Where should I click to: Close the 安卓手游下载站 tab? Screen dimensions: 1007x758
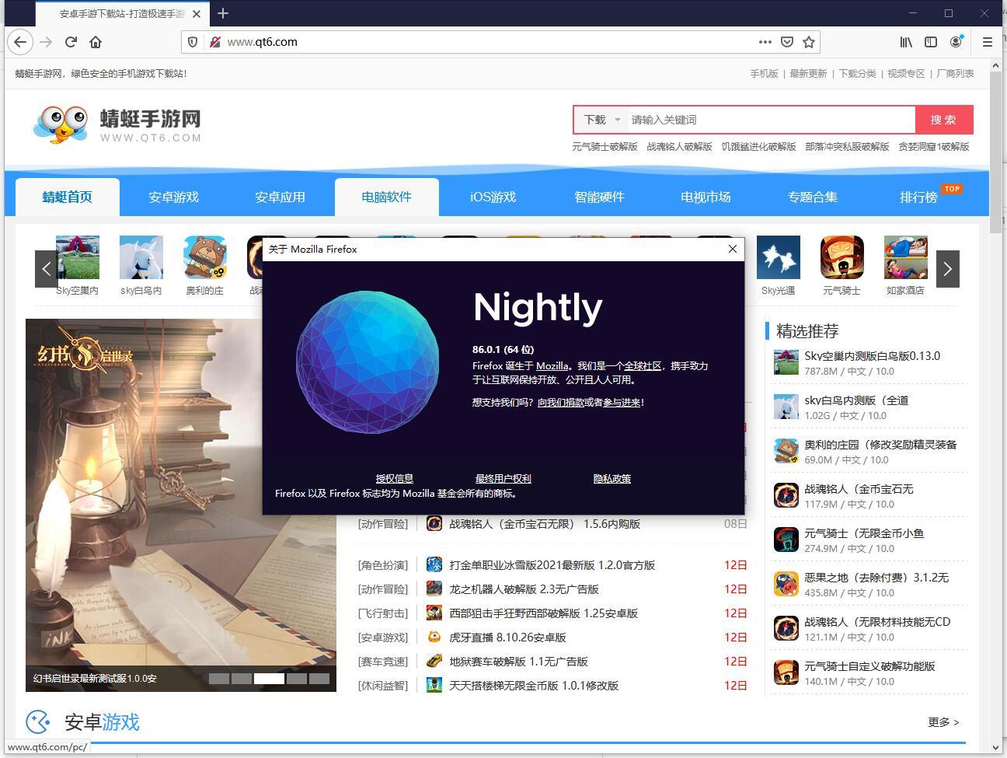[197, 14]
